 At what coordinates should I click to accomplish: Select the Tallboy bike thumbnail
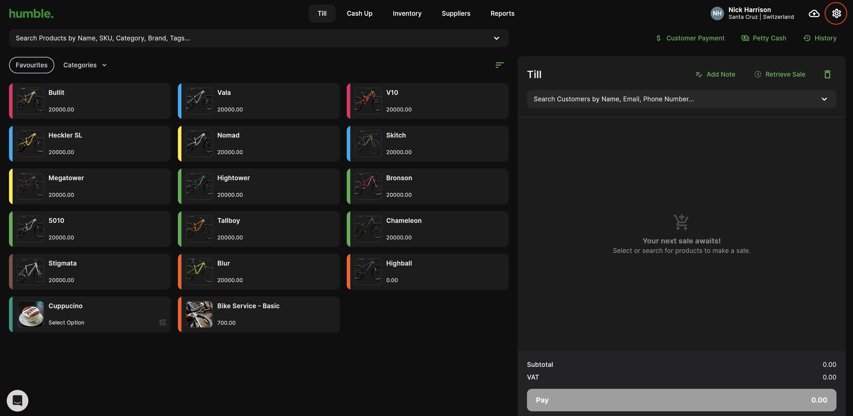(199, 229)
